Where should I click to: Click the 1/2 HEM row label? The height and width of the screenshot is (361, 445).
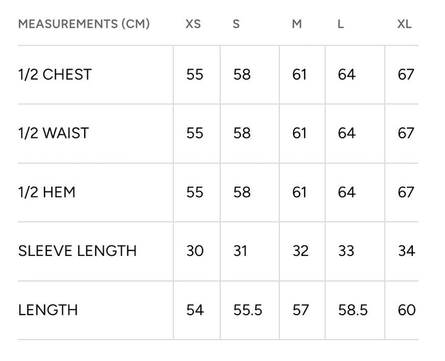pos(47,192)
